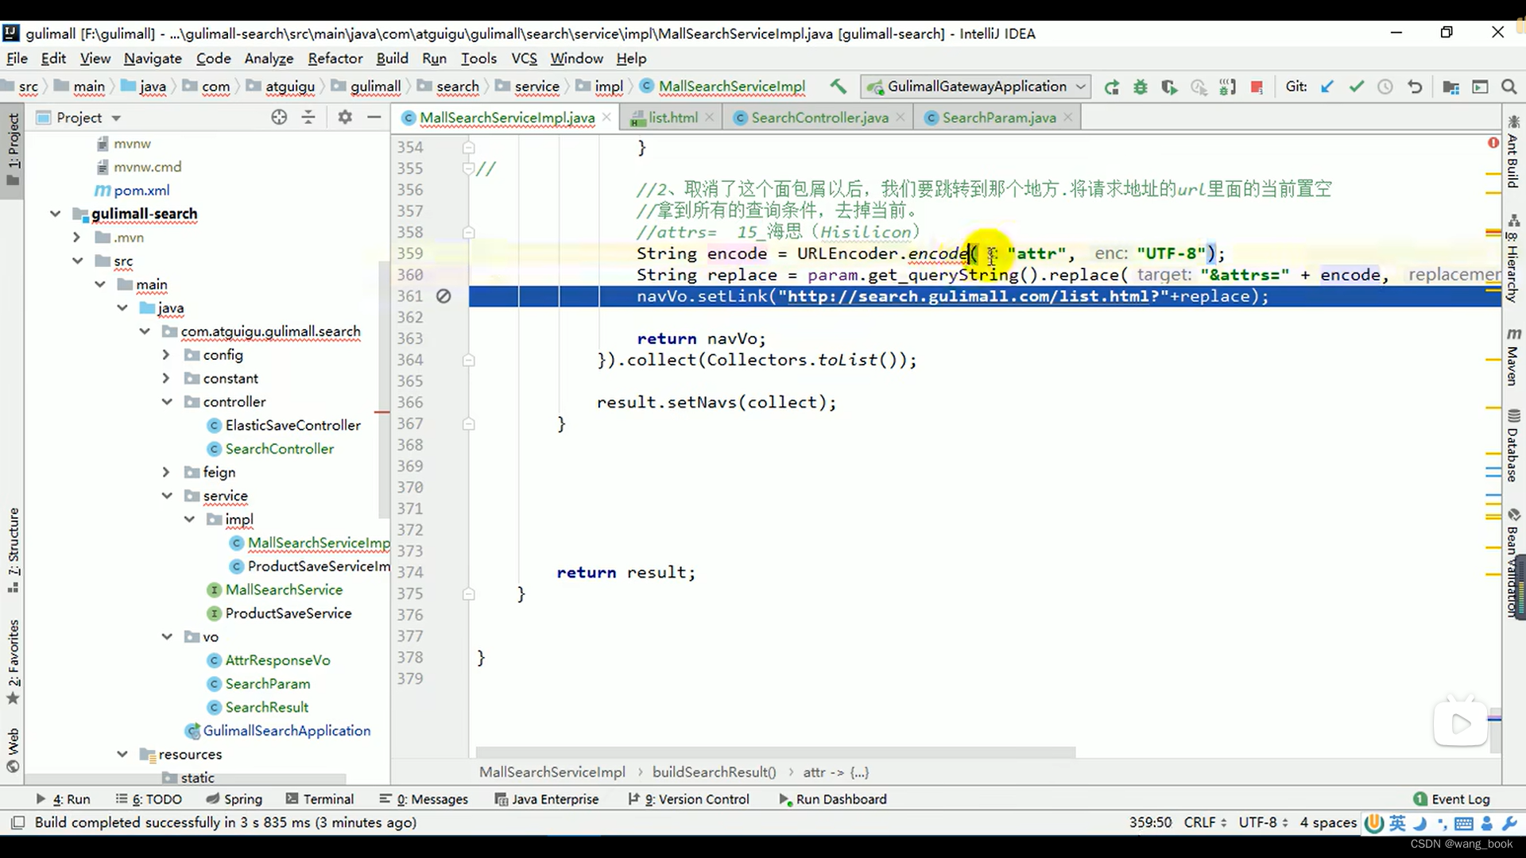Screen dimensions: 1526x858
Task: Rerun GulimallGatewayApplication with the green rerun icon
Action: [x=1111, y=87]
